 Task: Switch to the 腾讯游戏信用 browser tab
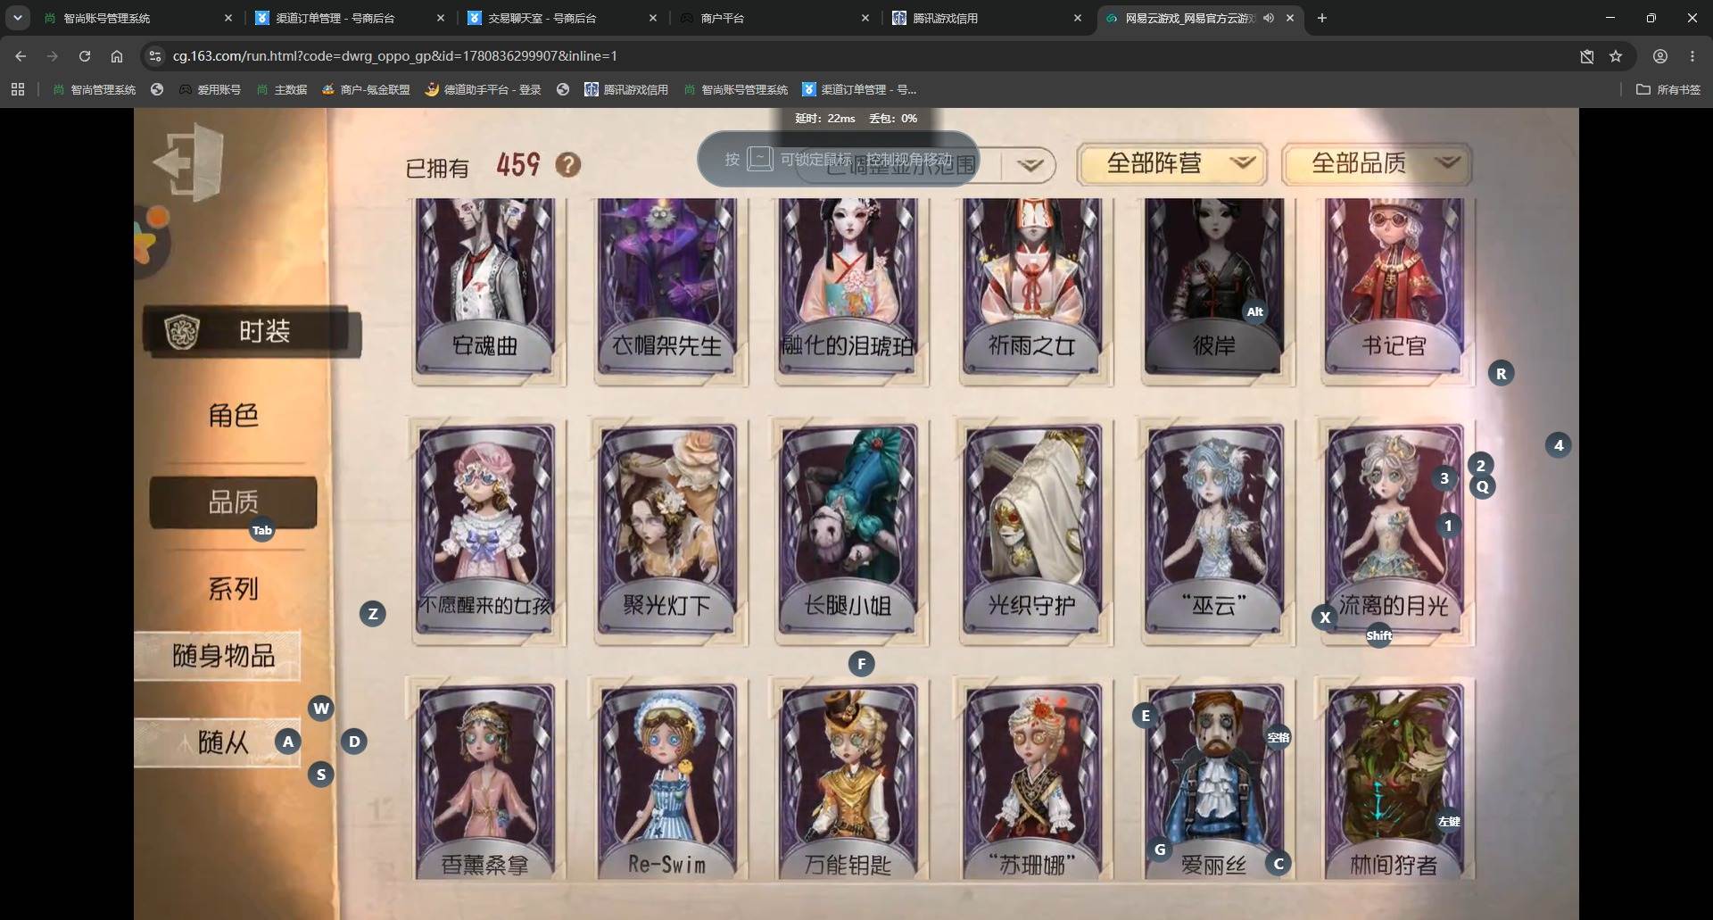click(x=988, y=18)
